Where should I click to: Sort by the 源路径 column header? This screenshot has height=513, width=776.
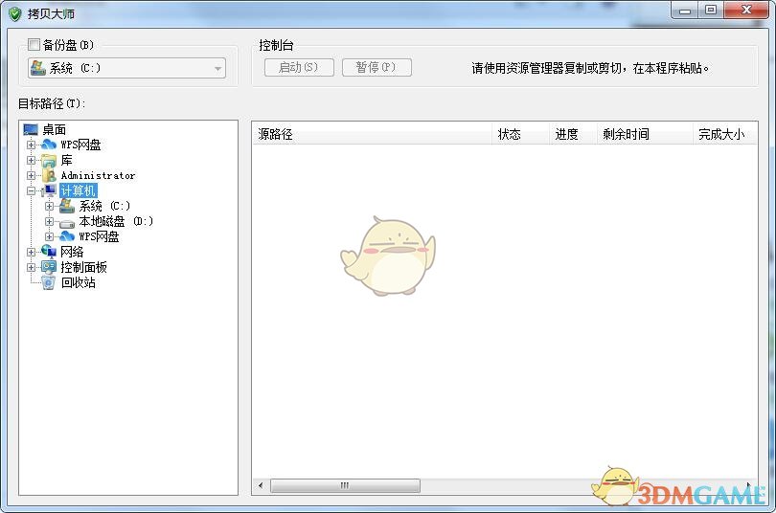click(372, 134)
